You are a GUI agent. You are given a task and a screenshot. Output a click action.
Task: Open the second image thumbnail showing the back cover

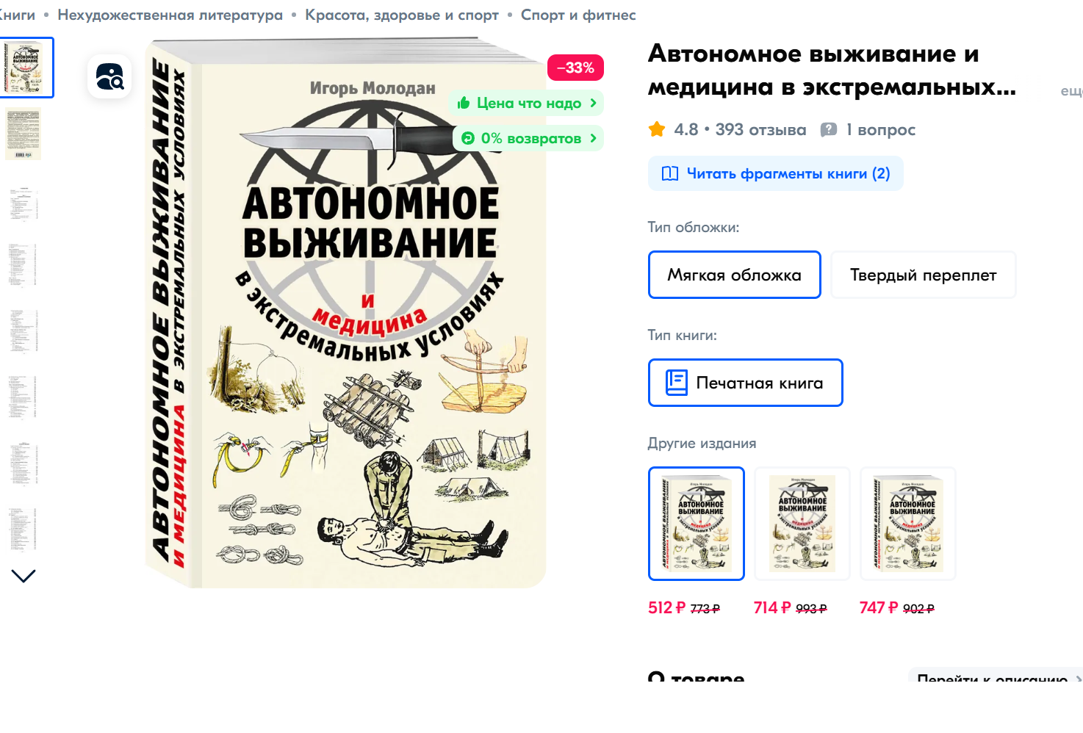tap(23, 134)
